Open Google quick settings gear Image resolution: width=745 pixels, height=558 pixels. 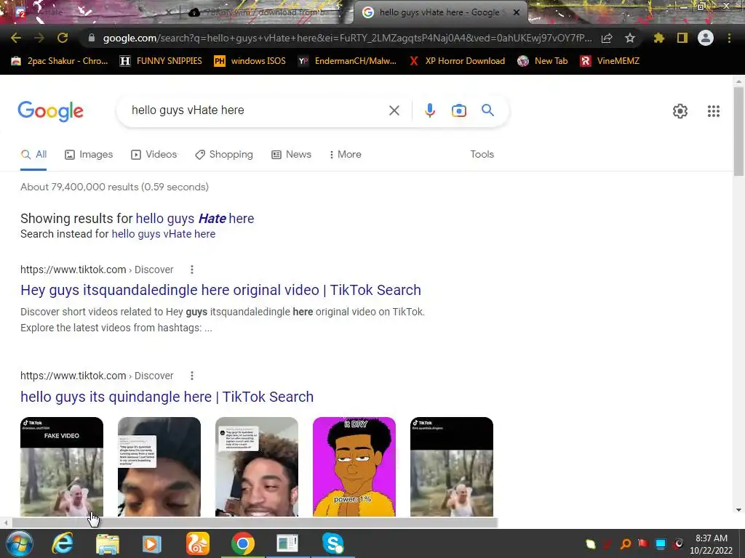pos(680,111)
